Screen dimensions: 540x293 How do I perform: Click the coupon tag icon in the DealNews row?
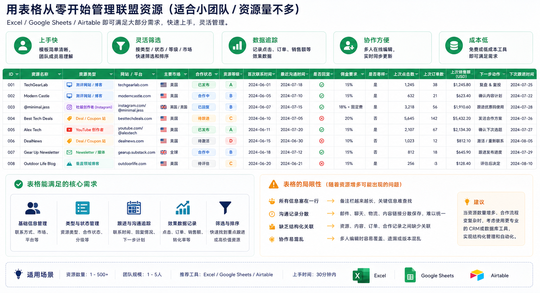pyautogui.click(x=69, y=141)
